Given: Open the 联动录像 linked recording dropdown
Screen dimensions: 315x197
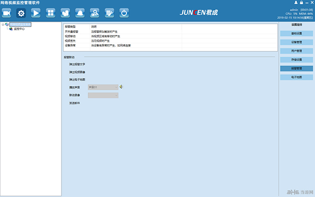Looking at the screenshot, I should [103, 95].
